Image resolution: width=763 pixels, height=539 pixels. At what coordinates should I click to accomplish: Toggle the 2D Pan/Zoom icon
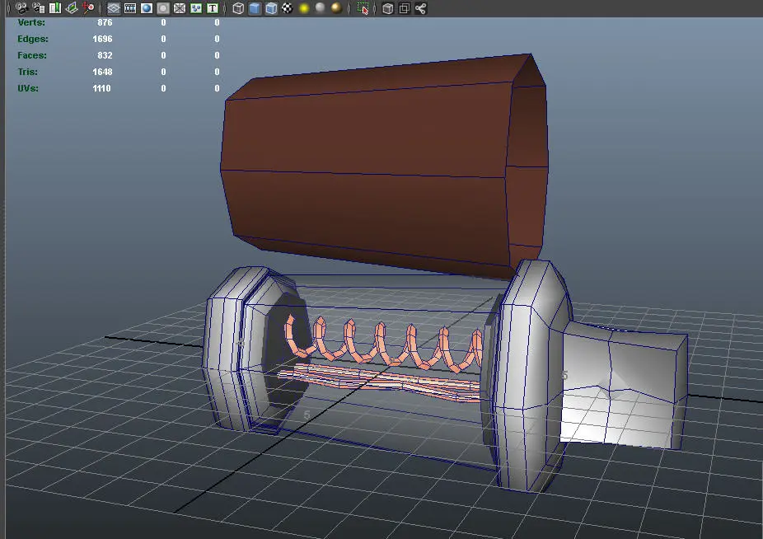pyautogui.click(x=88, y=7)
